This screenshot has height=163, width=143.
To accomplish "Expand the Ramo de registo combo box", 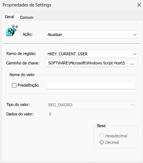I will coord(92,54).
